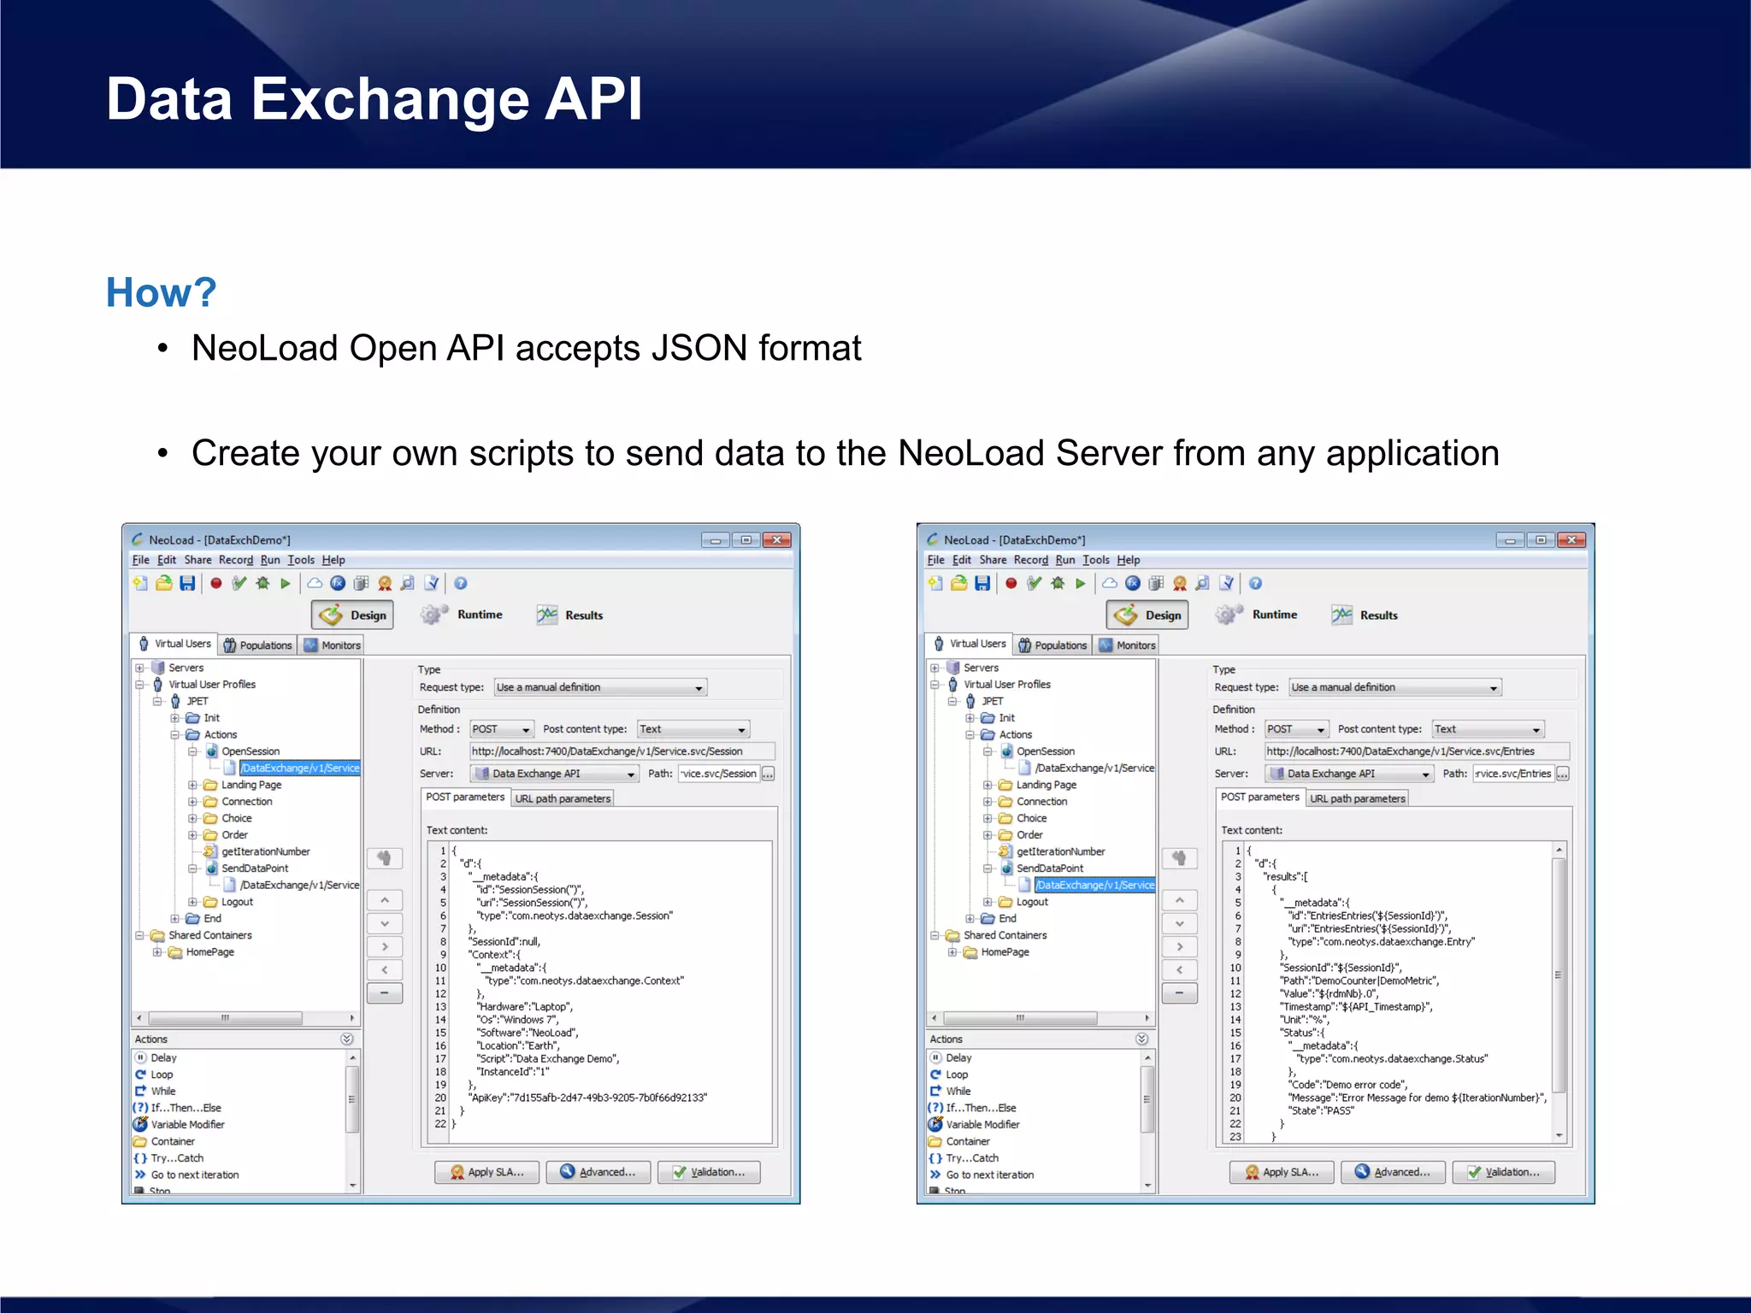Select getIterationNumber item in left window tree
Screen dimensions: 1751x1313
(x=266, y=851)
